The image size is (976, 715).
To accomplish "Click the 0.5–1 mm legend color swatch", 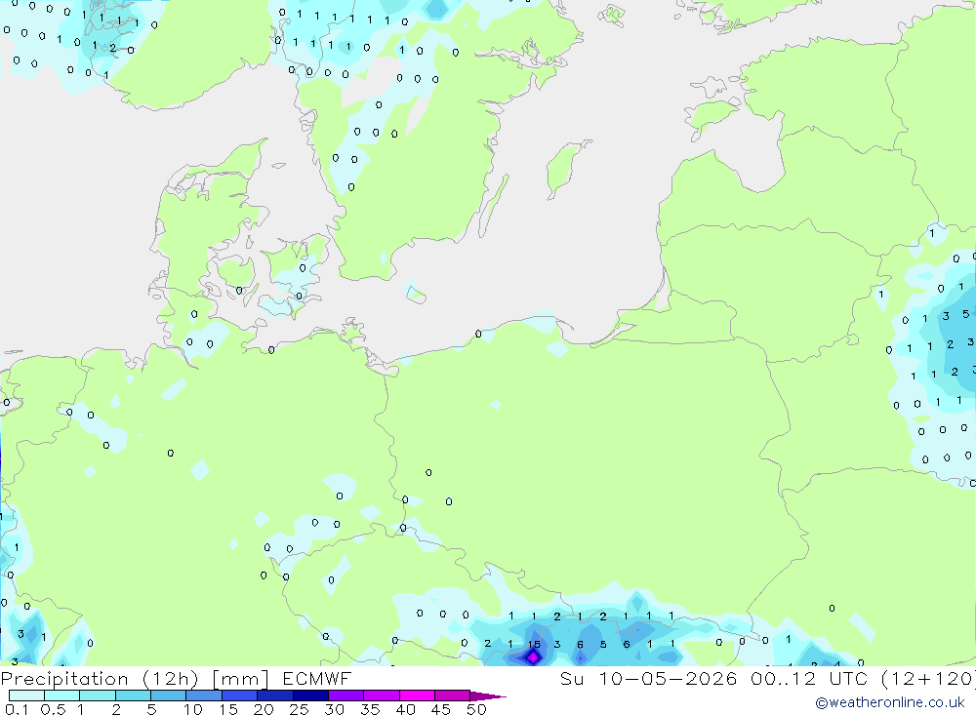I will pos(62,695).
